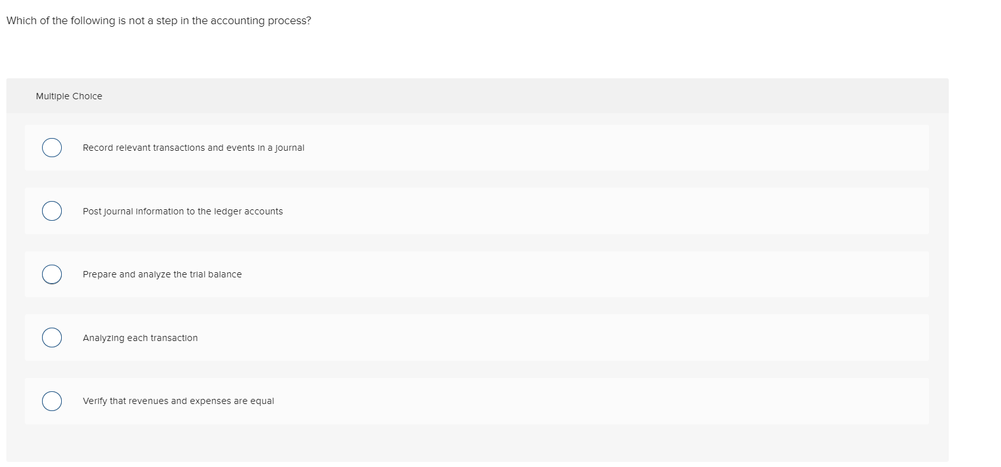Click the 'Prepare and analyze the trial balance' text
Screen dimensions: 1001x467
coord(162,274)
